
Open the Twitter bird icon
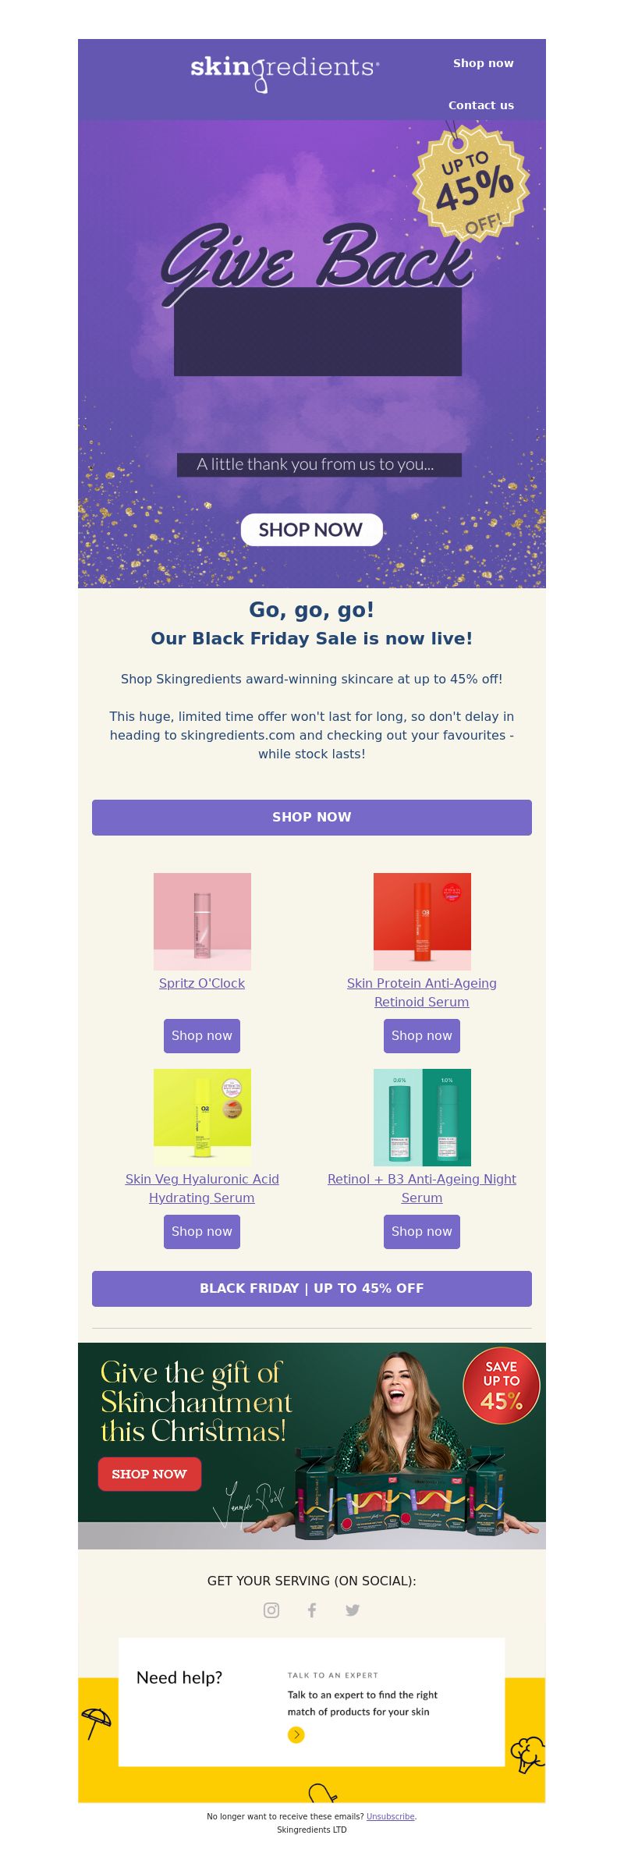click(x=353, y=1610)
